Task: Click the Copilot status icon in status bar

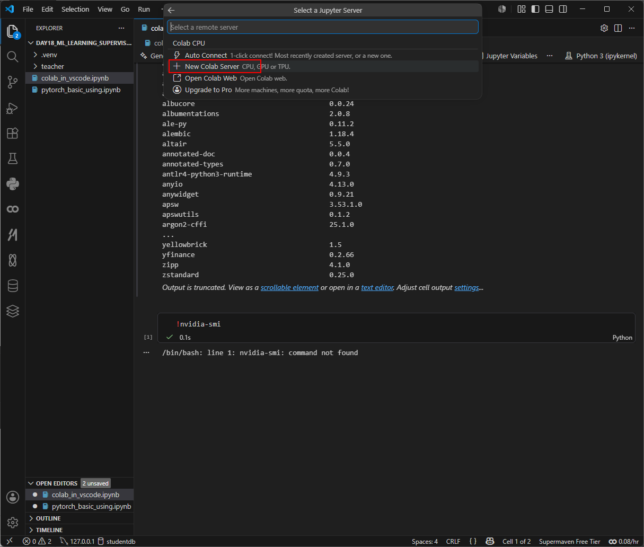Action: point(490,541)
